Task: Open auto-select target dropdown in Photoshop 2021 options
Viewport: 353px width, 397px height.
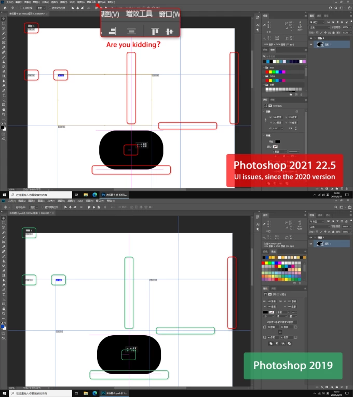Action: pos(41,8)
